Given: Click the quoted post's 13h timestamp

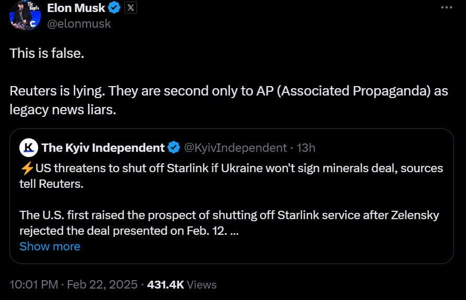Looking at the screenshot, I should pos(306,148).
